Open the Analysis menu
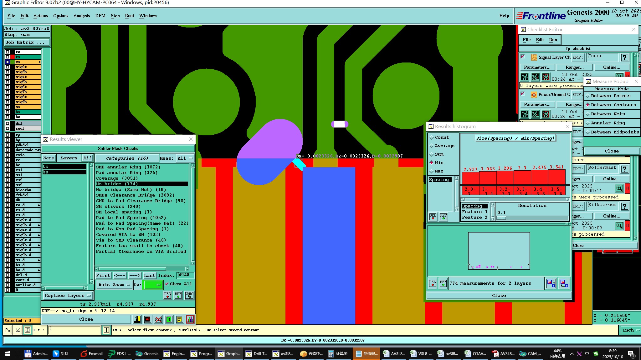The image size is (641, 360). tap(81, 16)
